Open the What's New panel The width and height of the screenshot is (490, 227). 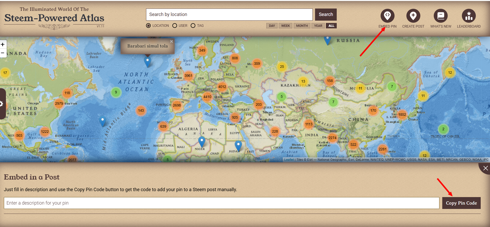(441, 19)
